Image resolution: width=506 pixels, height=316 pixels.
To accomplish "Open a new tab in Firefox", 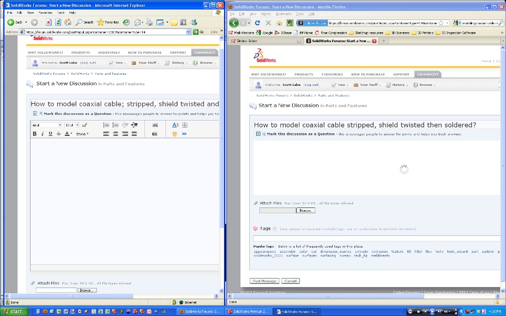I will click(x=384, y=41).
